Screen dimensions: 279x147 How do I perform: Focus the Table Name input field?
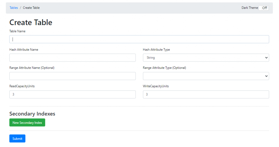point(139,39)
